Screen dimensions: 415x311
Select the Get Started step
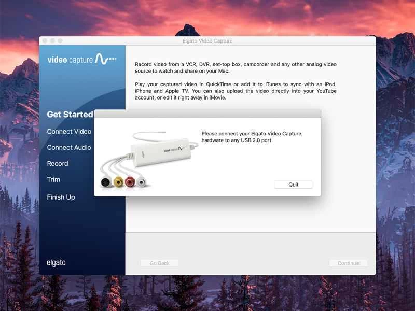[70, 114]
